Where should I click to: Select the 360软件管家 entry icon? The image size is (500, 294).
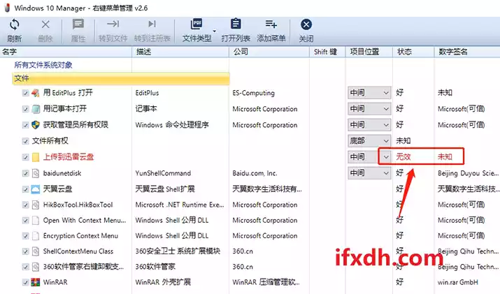[x=36, y=267]
